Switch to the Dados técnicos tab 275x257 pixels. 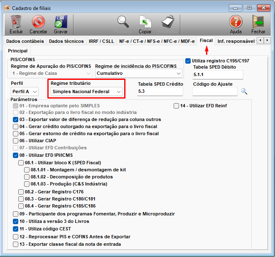[x=66, y=41]
